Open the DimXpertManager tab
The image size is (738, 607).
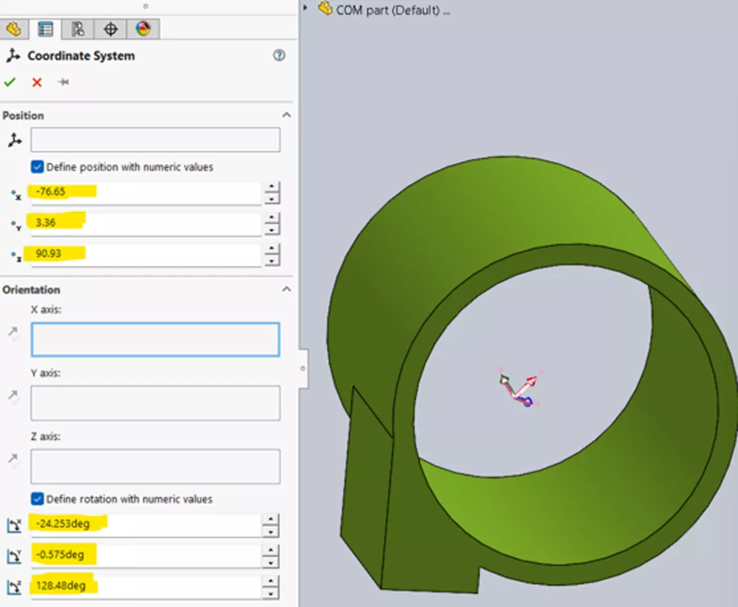pyautogui.click(x=111, y=29)
